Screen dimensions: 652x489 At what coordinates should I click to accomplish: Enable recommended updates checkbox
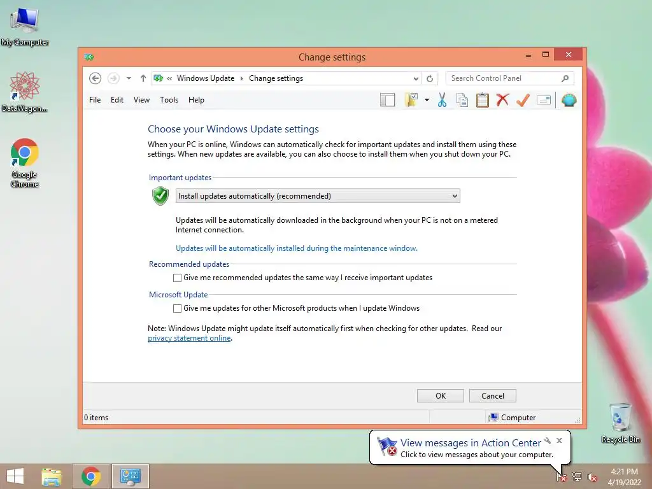click(177, 278)
